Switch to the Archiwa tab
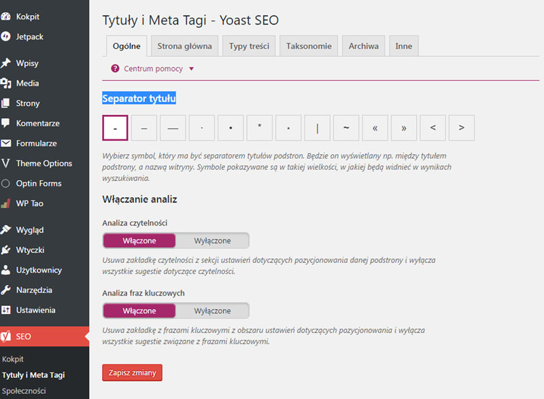544x399 pixels. (364, 46)
